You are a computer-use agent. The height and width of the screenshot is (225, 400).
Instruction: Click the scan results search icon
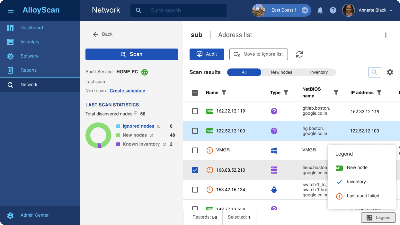(374, 72)
